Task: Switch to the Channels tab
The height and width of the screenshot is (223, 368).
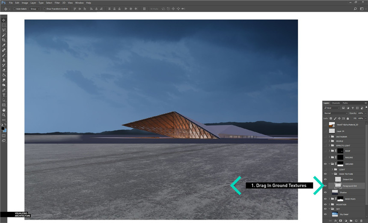Action: [336, 103]
